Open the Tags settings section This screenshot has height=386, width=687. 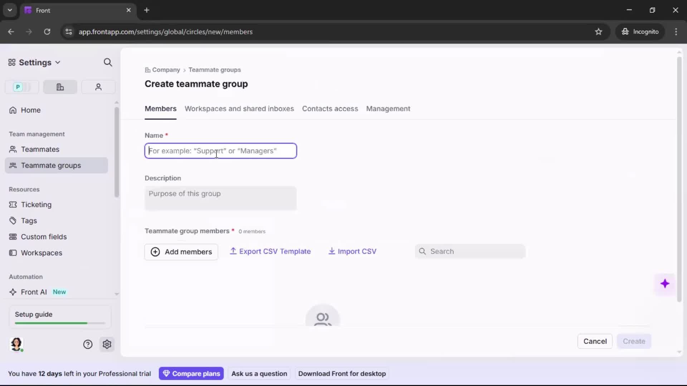point(29,221)
